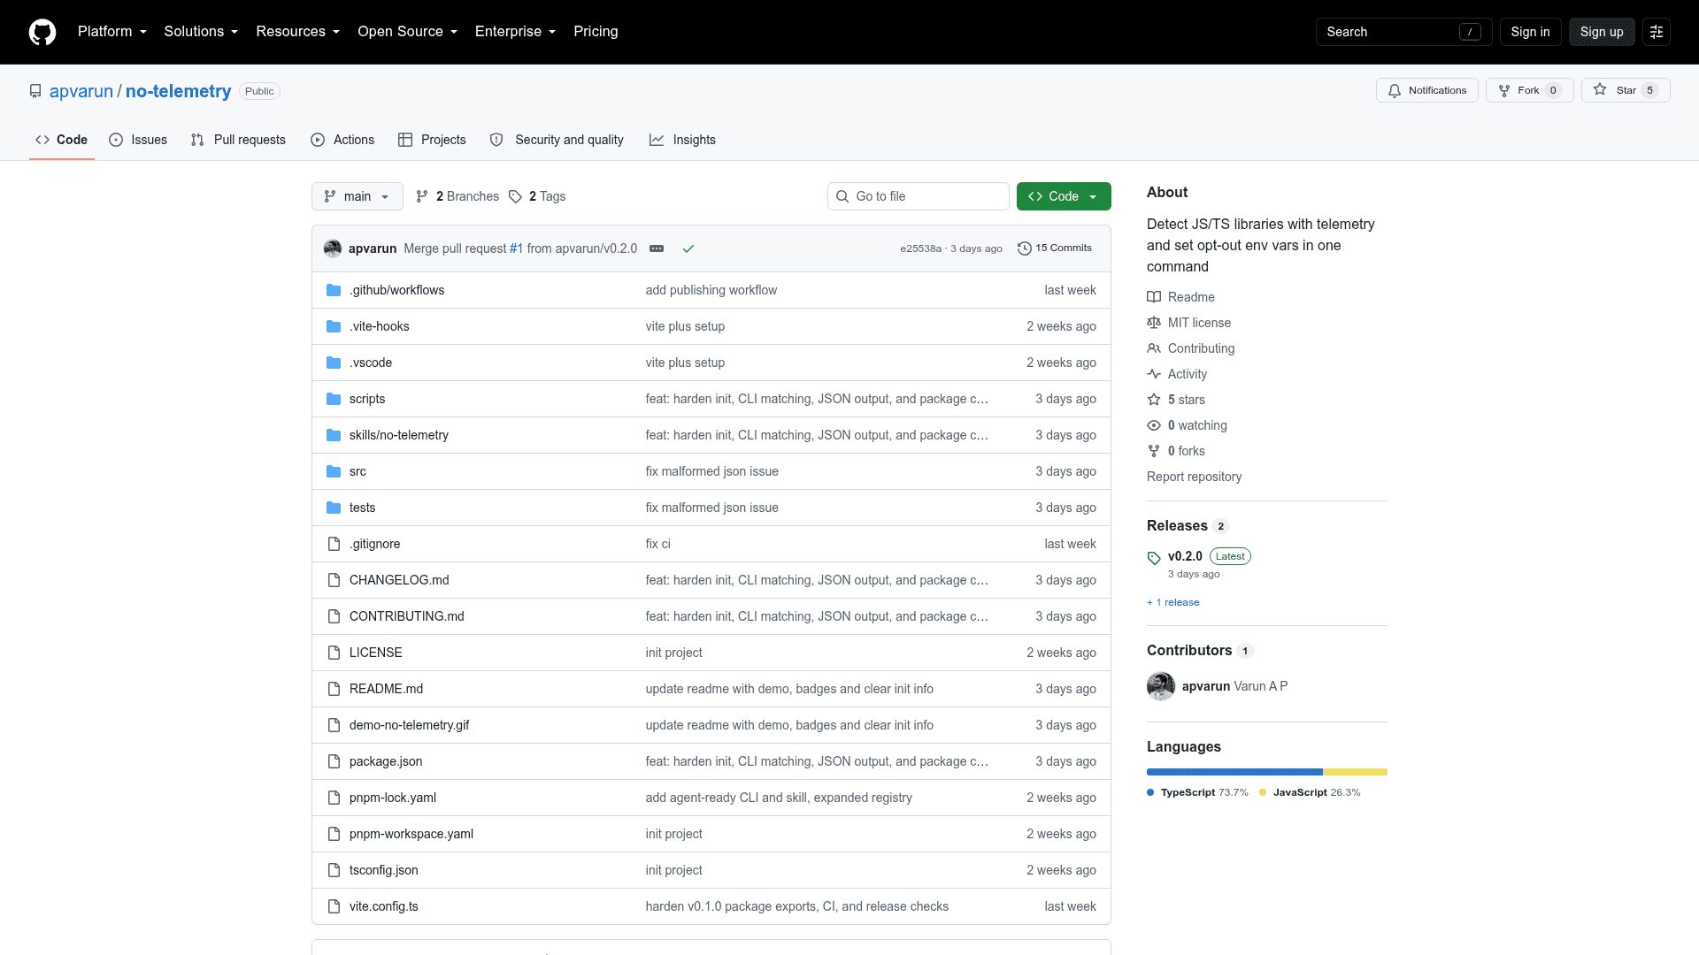The height and width of the screenshot is (955, 1699).
Task: Click the 15 Commits history icon
Action: tap(1025, 248)
